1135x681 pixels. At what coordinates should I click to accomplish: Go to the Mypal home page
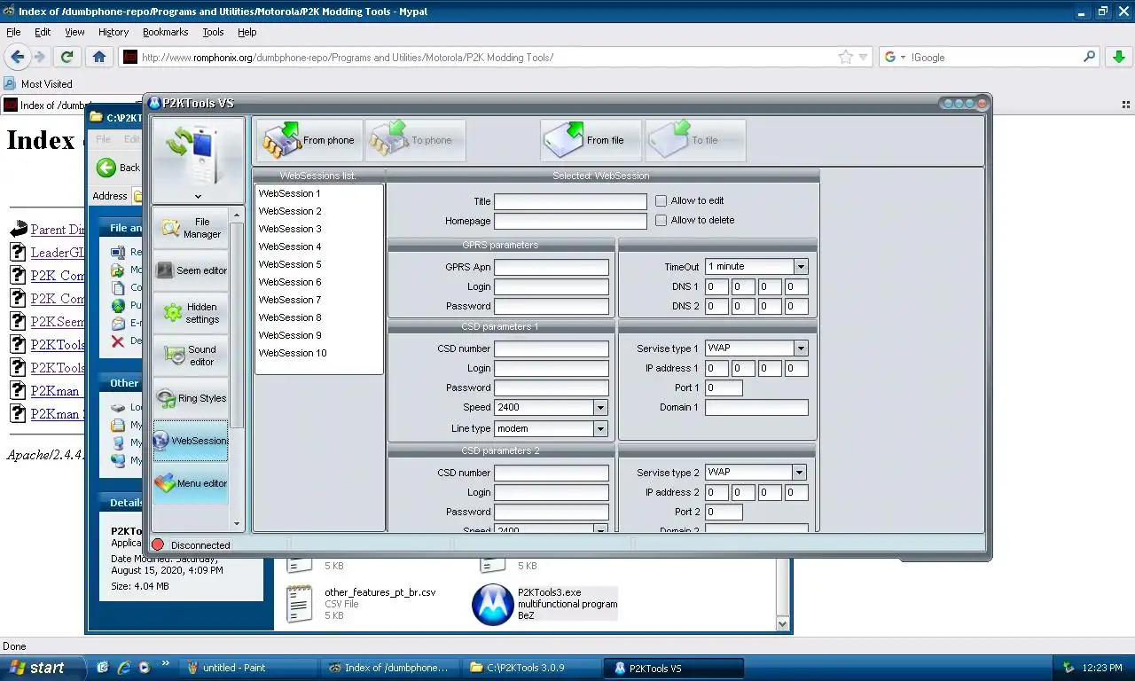pos(99,57)
